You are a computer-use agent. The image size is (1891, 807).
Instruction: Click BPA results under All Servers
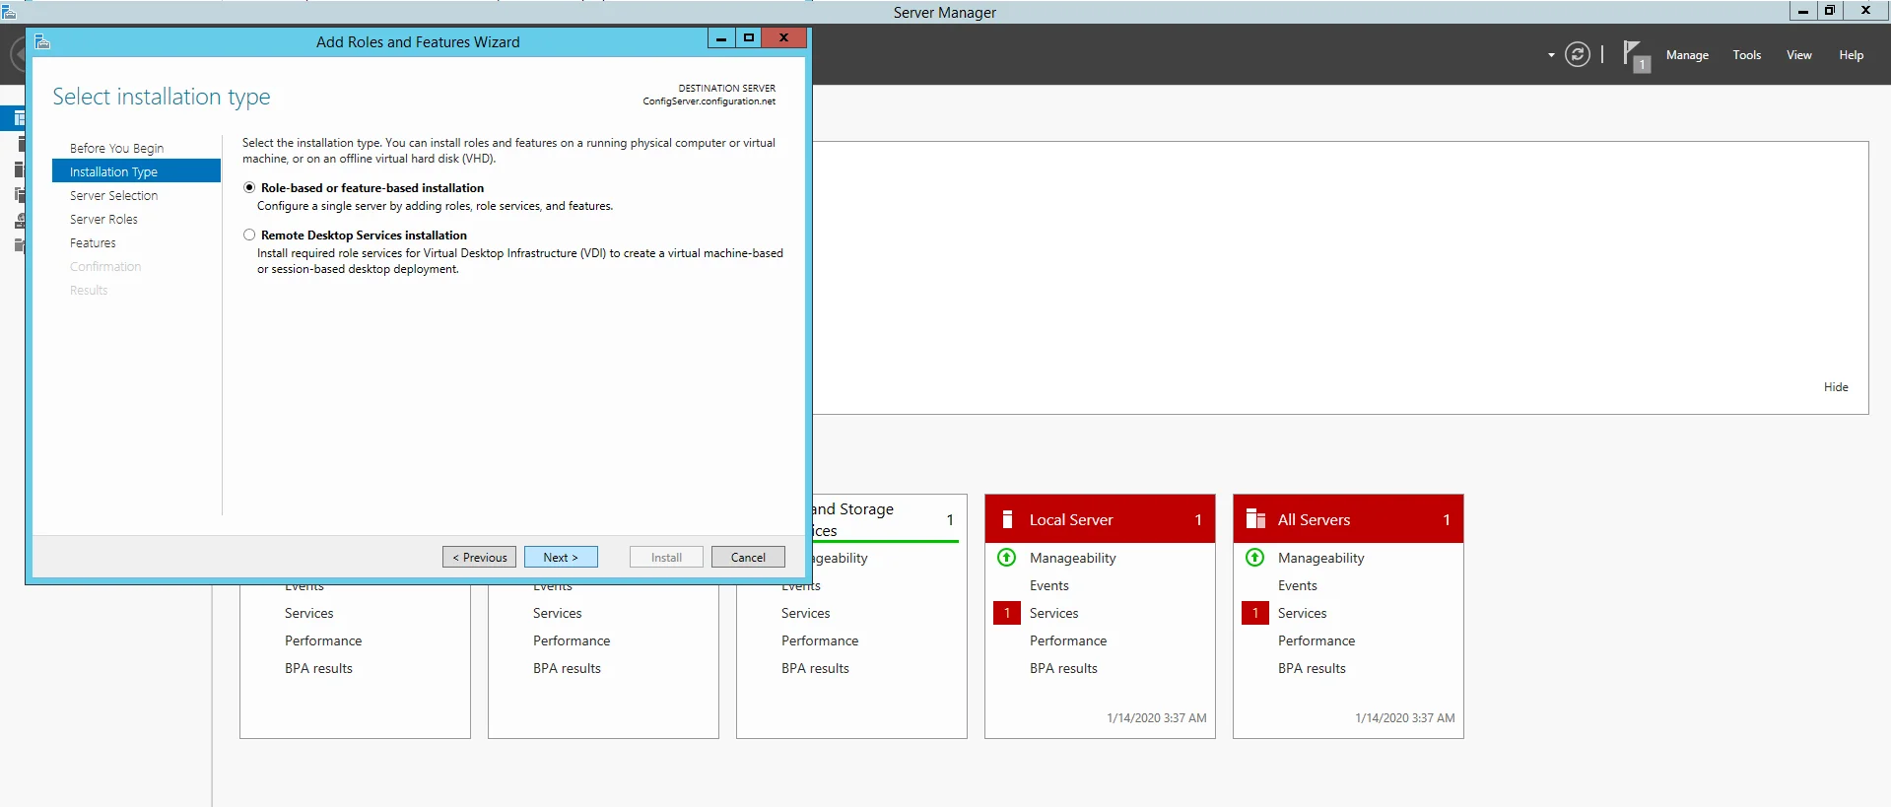1312,668
